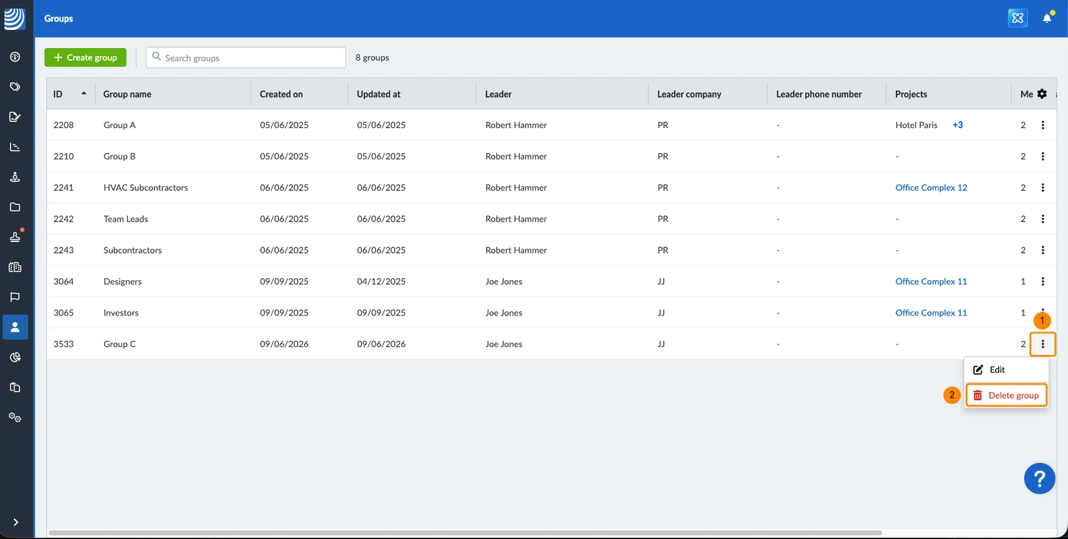Image resolution: width=1068 pixels, height=539 pixels.
Task: Open the dashboard gauge icon in sidebar
Action: 15,57
